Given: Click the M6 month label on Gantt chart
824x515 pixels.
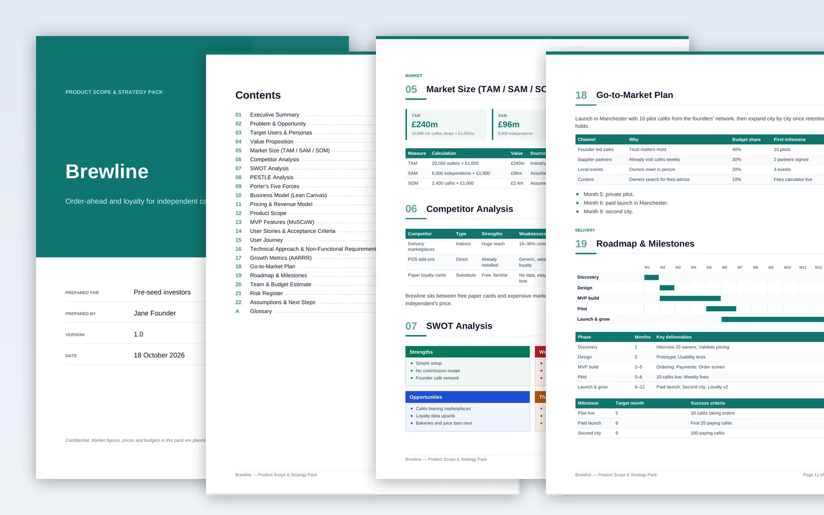Looking at the screenshot, I should [x=725, y=267].
